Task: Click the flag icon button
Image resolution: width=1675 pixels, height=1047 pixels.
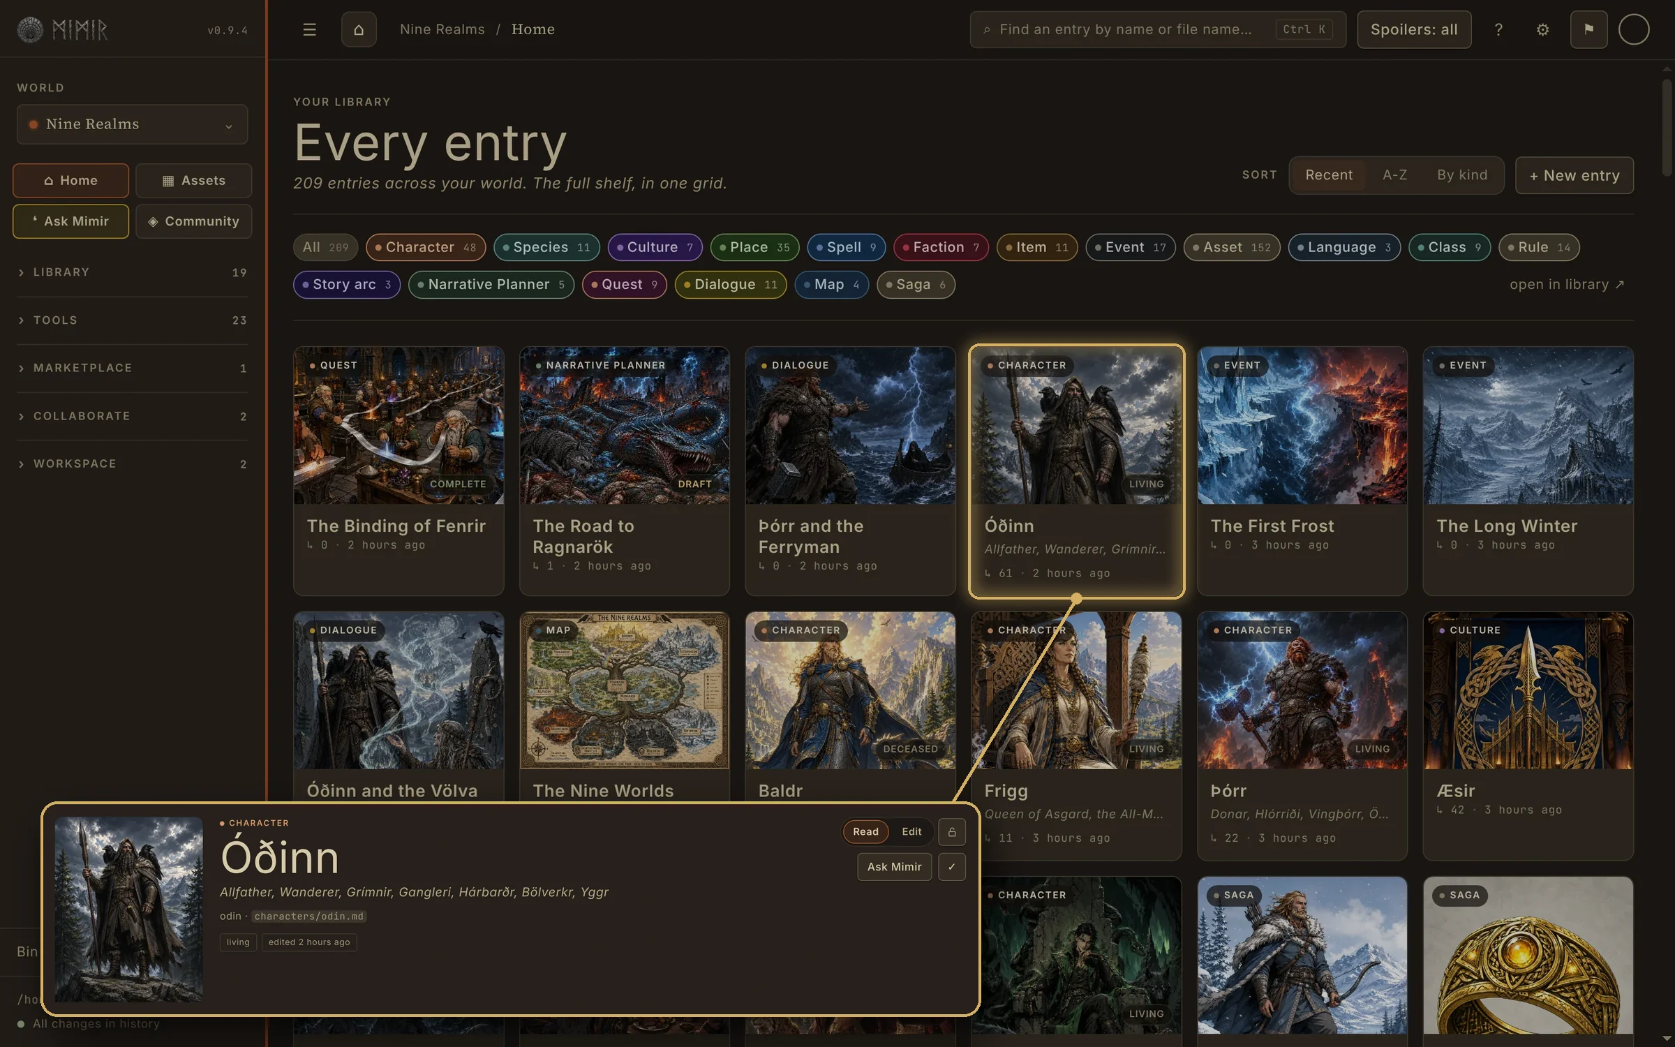Action: coord(1589,29)
